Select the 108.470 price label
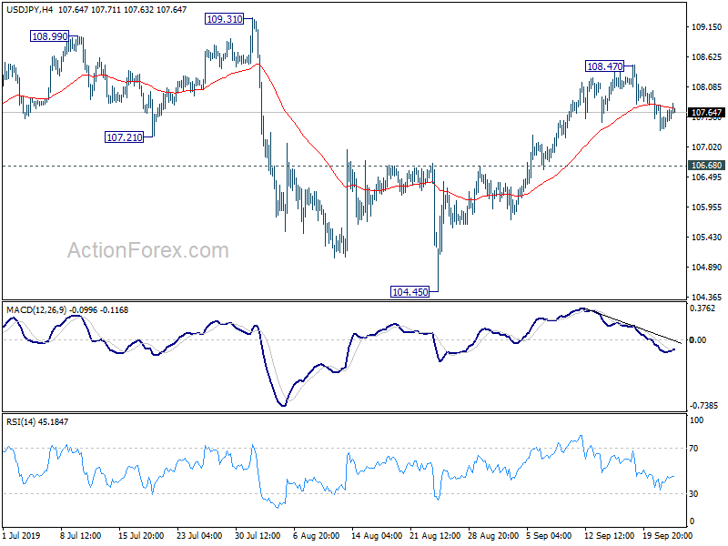The height and width of the screenshot is (546, 728). [x=605, y=66]
